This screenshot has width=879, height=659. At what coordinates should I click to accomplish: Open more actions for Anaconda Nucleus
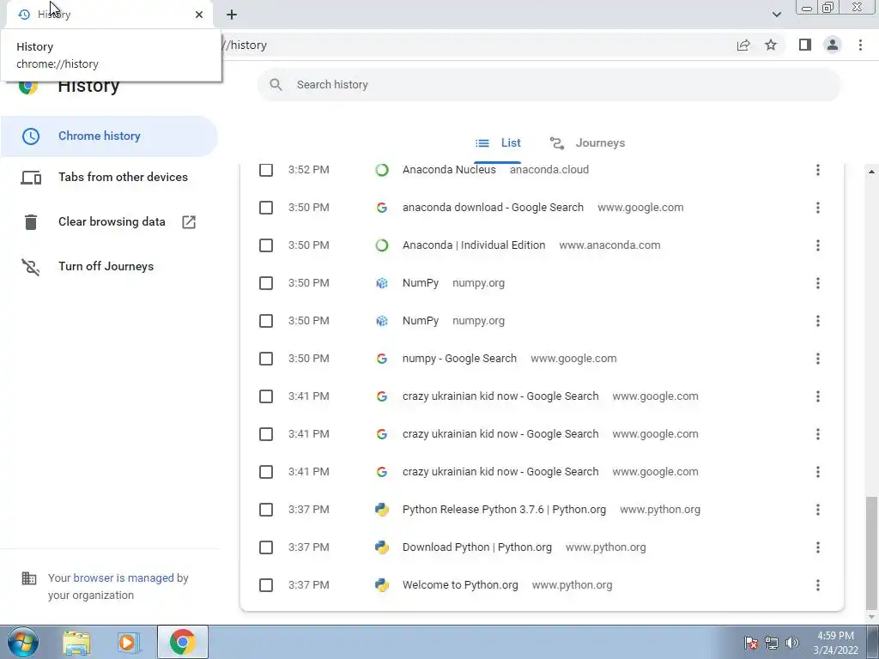[x=818, y=170]
